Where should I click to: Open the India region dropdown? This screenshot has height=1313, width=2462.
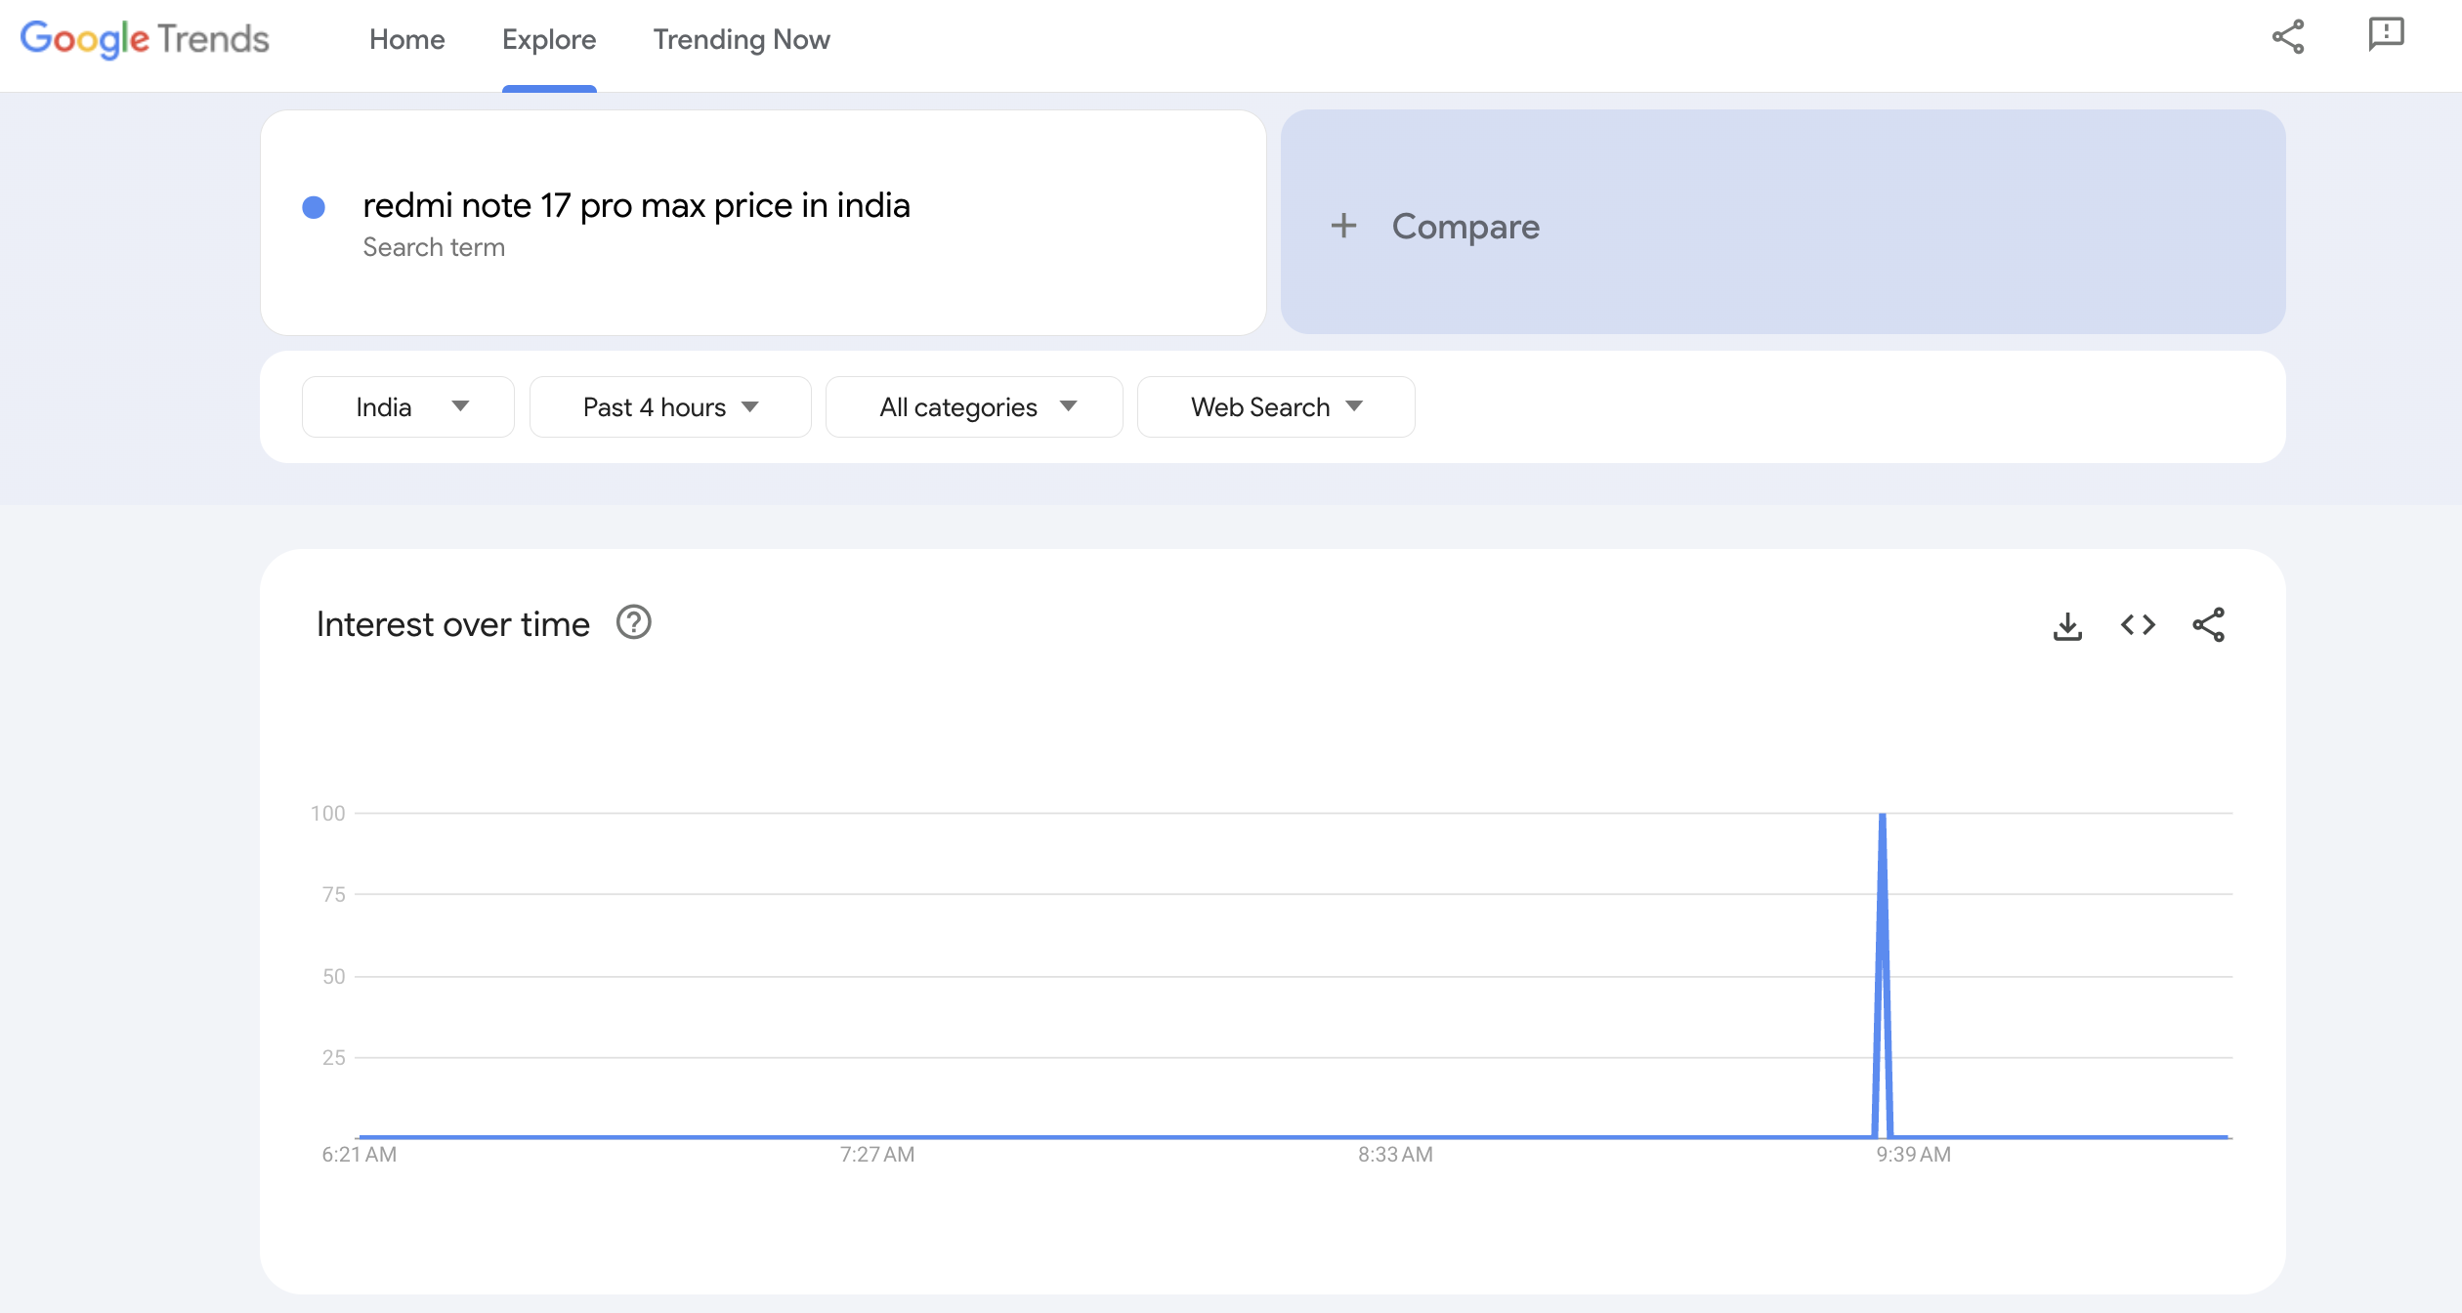pyautogui.click(x=408, y=406)
